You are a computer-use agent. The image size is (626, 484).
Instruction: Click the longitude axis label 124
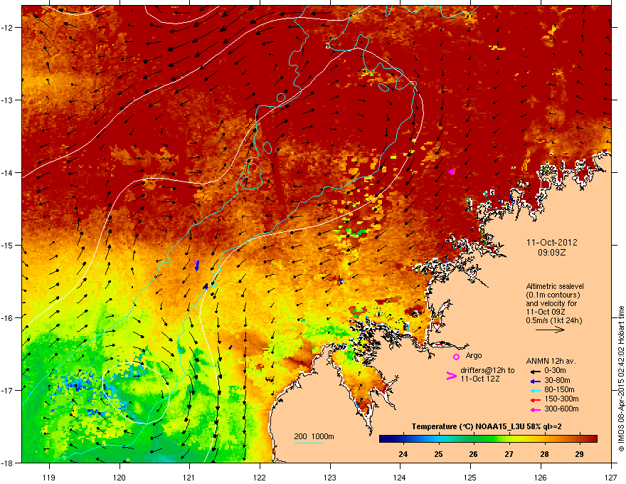click(400, 477)
